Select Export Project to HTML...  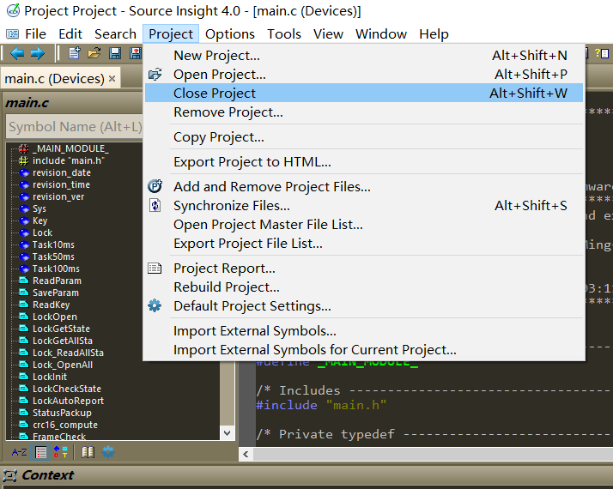[364, 161]
